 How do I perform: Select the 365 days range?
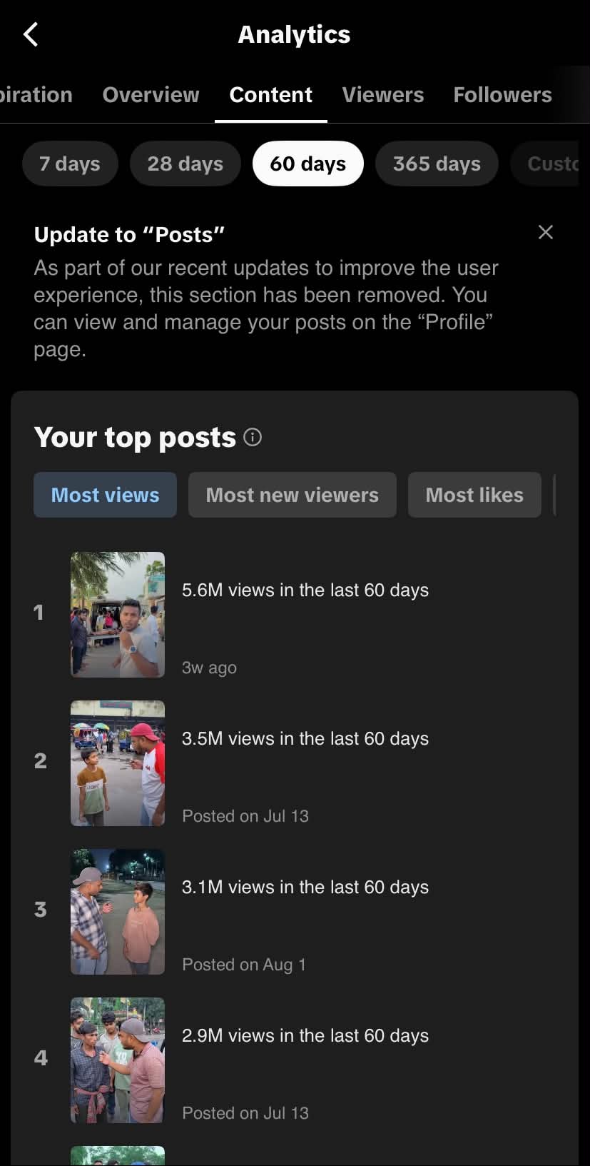tap(437, 164)
